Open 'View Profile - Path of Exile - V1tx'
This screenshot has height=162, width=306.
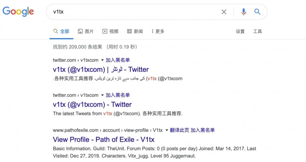pyautogui.click(x=104, y=140)
